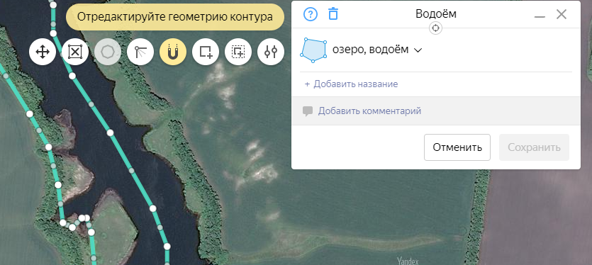
Task: Click the Водоём panel title
Action: coord(436,14)
